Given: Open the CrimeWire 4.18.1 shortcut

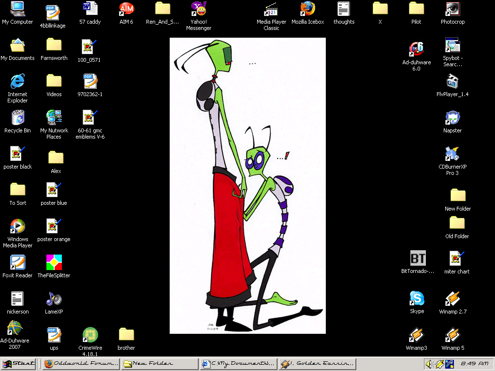Looking at the screenshot, I should (x=90, y=335).
